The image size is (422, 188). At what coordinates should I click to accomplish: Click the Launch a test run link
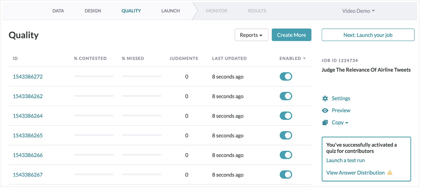pos(345,160)
